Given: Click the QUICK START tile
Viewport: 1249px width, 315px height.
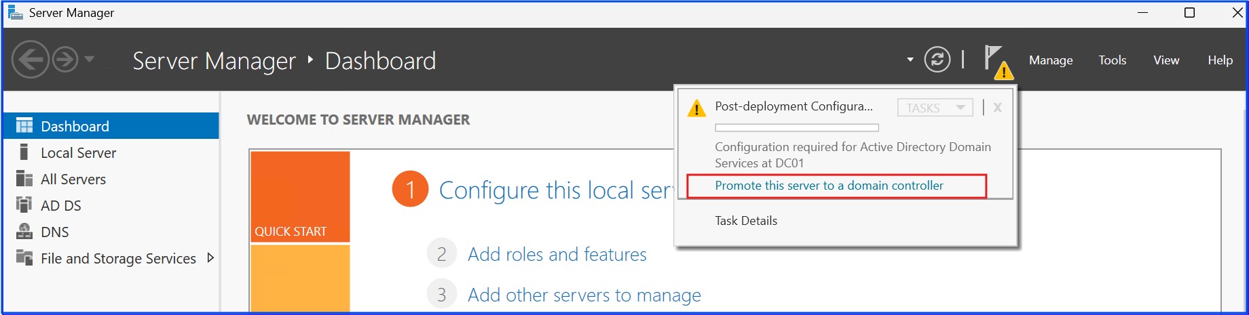Looking at the screenshot, I should tap(300, 196).
